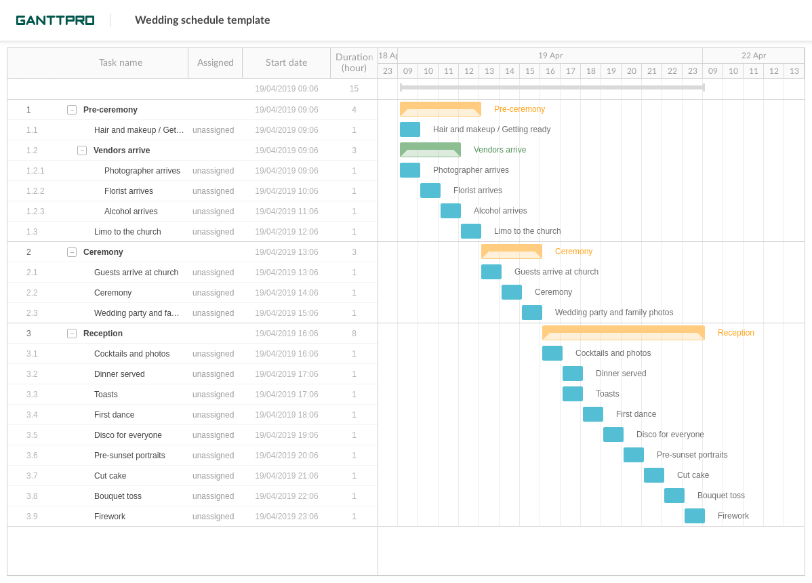Click the Bouquet toss task bar
This screenshot has width=812, height=583.
coord(674,495)
